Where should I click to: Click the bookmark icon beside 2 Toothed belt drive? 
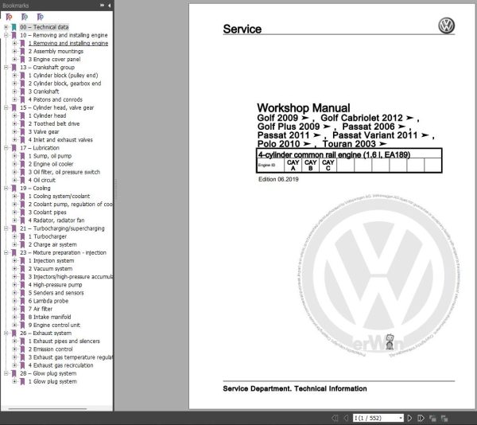pos(22,124)
